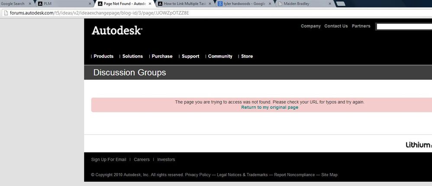The image size is (432, 186).
Task: Open the Careers footer link
Action: tap(142, 159)
